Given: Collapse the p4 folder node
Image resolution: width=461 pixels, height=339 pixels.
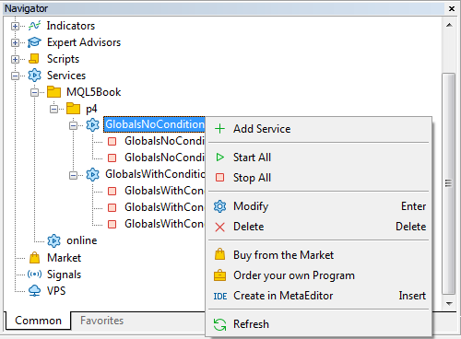Looking at the screenshot, I should tap(53, 109).
